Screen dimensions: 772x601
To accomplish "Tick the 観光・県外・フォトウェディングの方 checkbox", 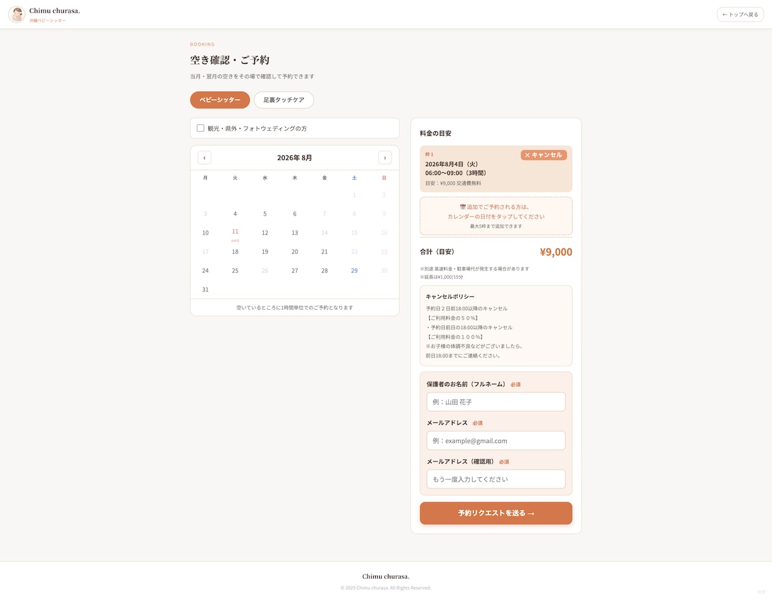I will click(201, 128).
